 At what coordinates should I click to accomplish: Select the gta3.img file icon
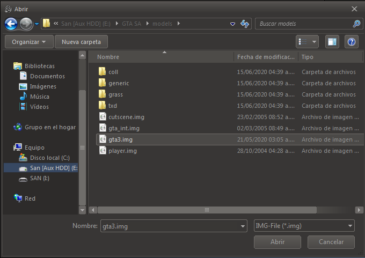pos(103,139)
